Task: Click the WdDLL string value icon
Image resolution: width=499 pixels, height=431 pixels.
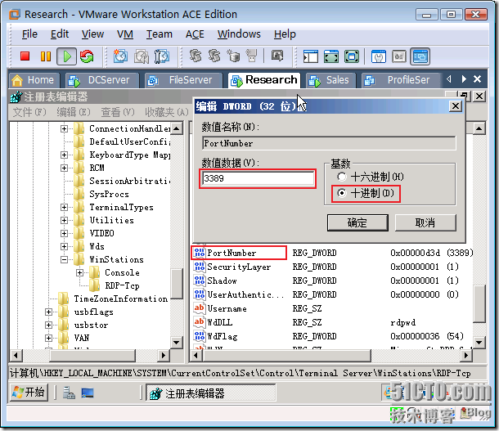Action: 200,322
